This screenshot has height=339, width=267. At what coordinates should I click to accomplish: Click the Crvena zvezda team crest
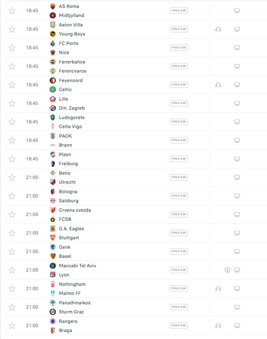pyautogui.click(x=53, y=210)
